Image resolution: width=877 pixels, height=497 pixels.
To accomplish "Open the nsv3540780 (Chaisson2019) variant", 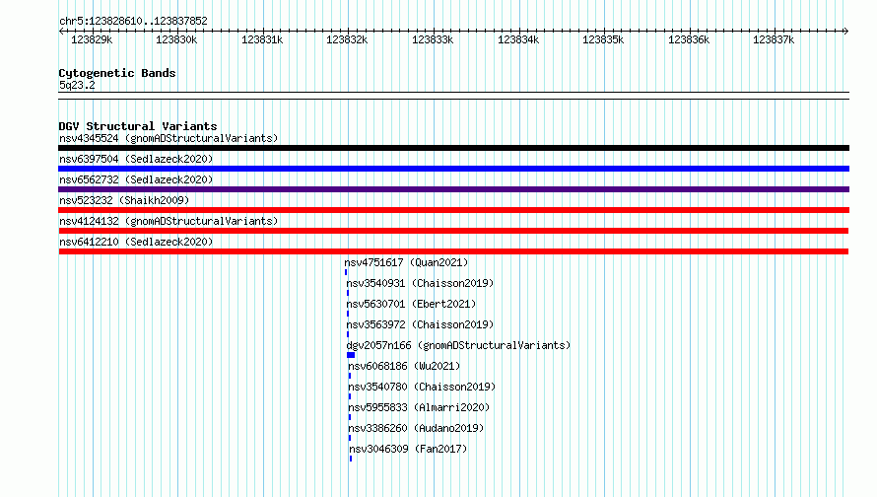I will [x=422, y=387].
